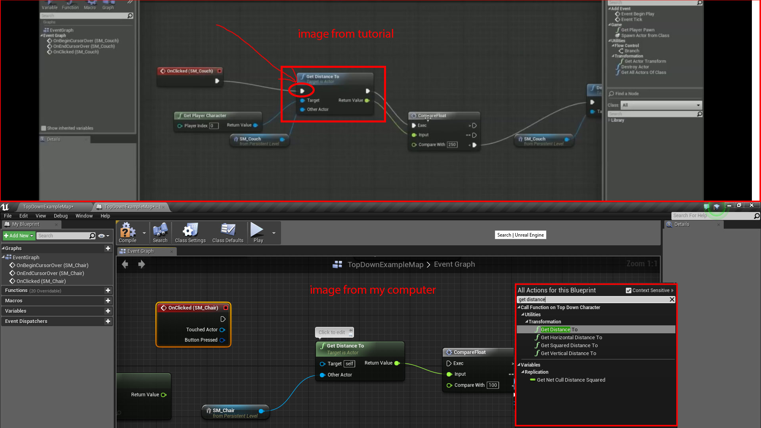Open the Window menu
761x428 pixels.
tap(84, 216)
